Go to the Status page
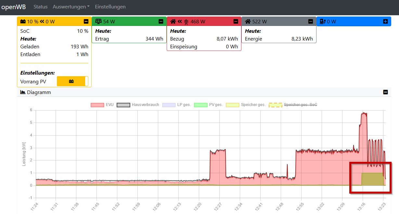Screen dimensions: 399x214 pos(41,7)
